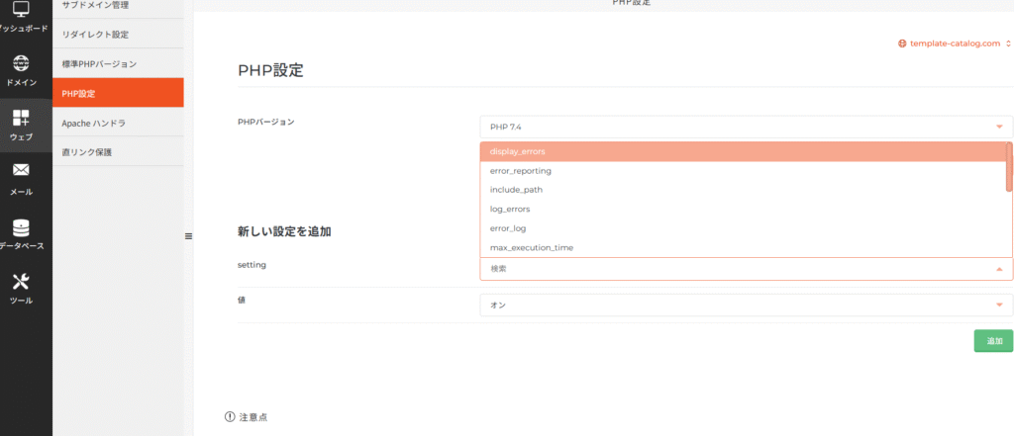1014x436 pixels.
Task: Click the green 追加 button
Action: click(993, 341)
